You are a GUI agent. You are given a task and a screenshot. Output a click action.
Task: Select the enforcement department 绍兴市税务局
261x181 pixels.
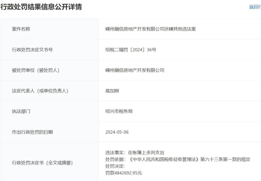point(119,111)
